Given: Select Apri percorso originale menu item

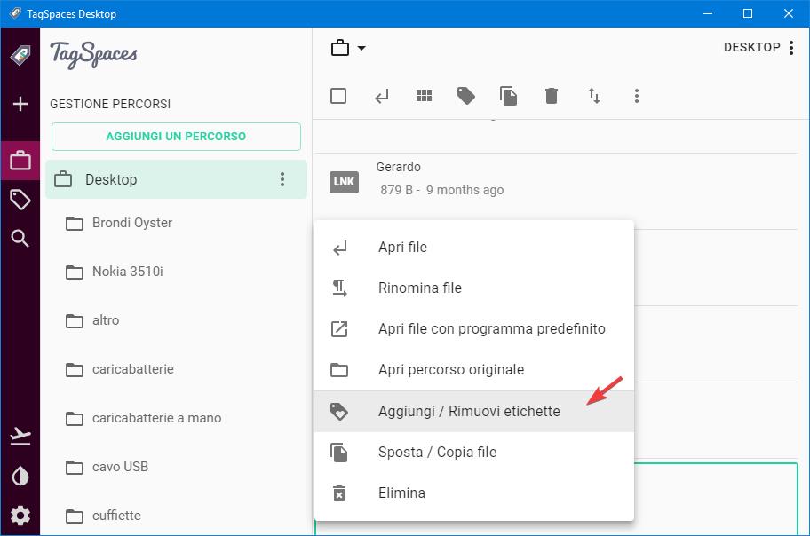Looking at the screenshot, I should 473,370.
